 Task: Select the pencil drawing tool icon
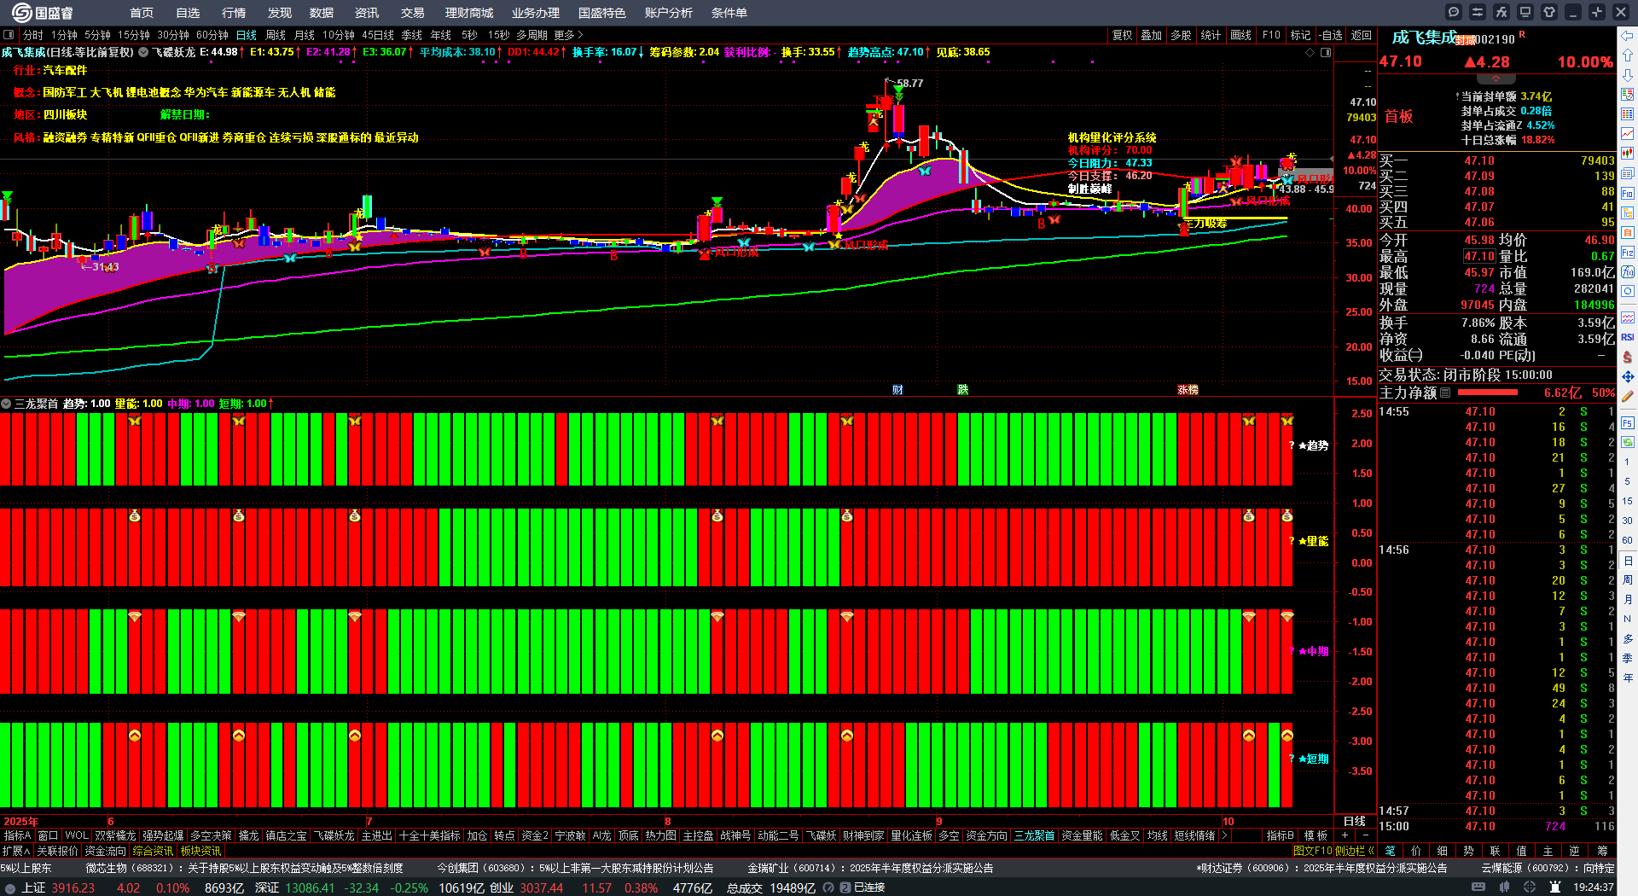coord(1628,396)
